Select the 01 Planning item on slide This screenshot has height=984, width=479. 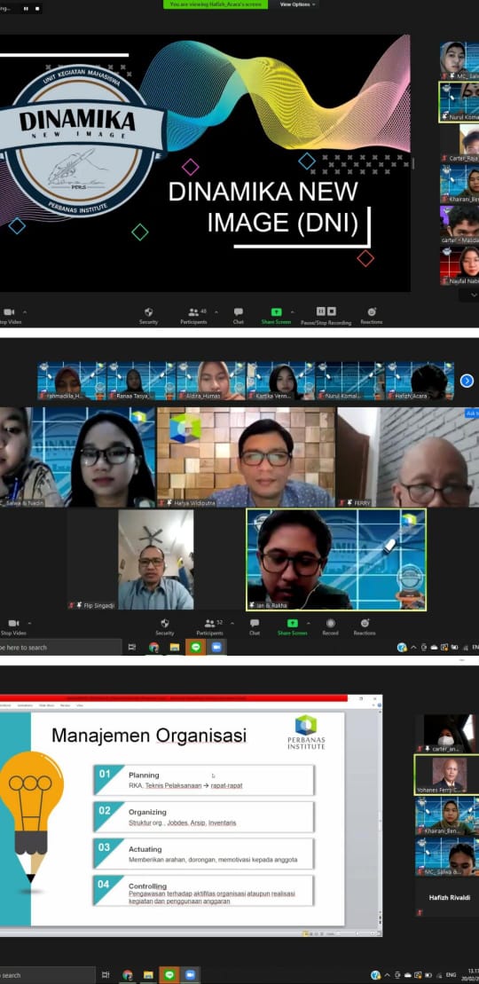[x=204, y=781]
